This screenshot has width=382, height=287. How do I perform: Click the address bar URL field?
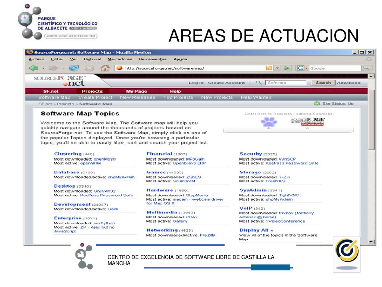(194, 68)
